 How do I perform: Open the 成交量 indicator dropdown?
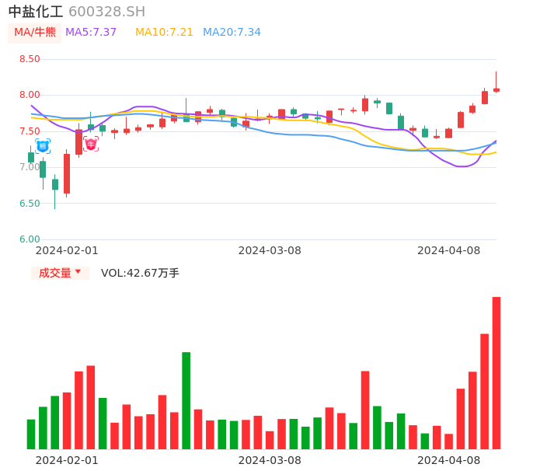click(60, 273)
